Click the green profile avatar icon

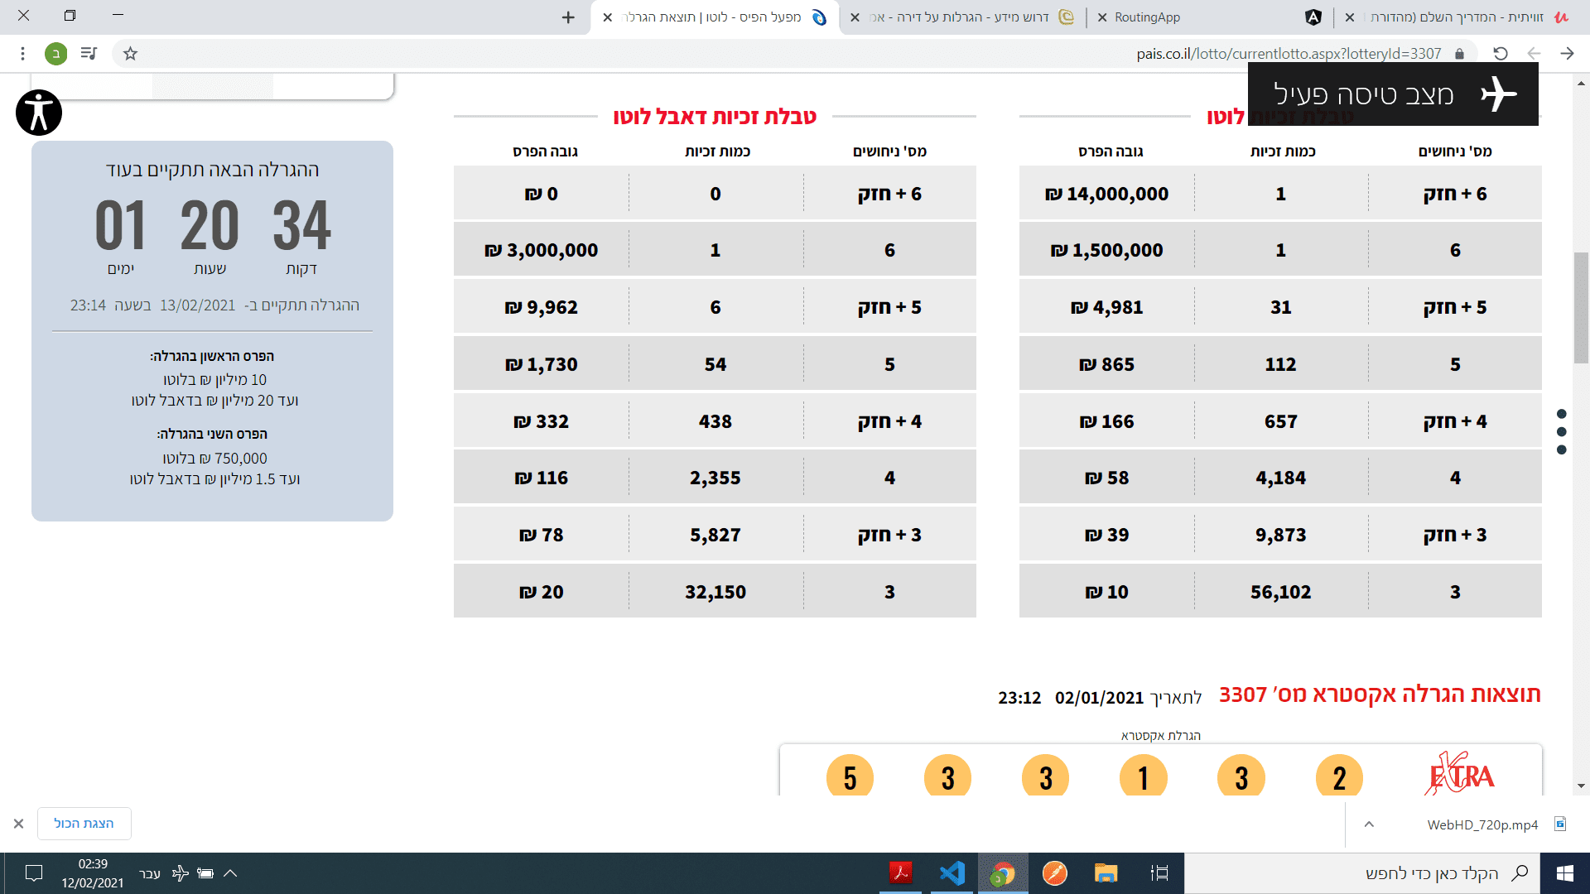(55, 54)
